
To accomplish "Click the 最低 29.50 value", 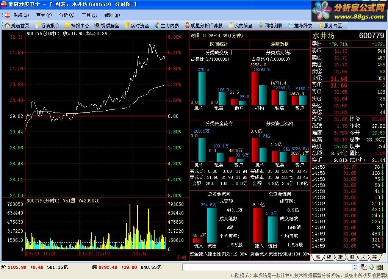I will click(341, 147).
